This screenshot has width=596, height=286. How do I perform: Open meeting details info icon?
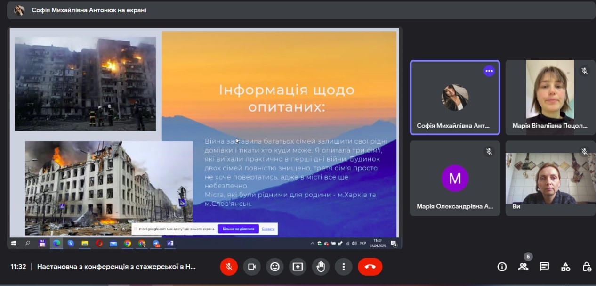pyautogui.click(x=501, y=267)
